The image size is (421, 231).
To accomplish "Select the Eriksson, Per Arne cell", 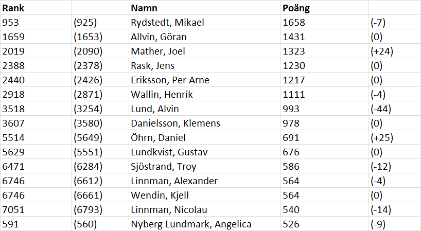I will (x=170, y=80).
